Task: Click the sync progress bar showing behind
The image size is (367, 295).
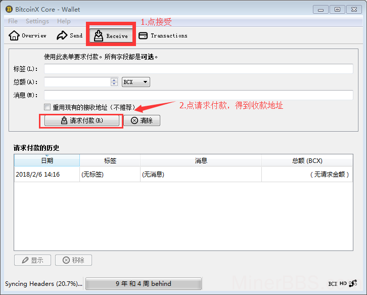Action: 144,283
